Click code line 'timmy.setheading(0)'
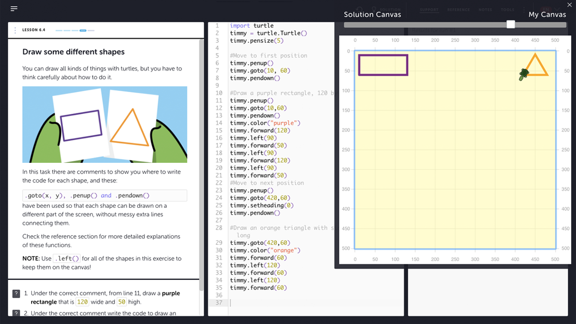The height and width of the screenshot is (324, 576). 262,205
